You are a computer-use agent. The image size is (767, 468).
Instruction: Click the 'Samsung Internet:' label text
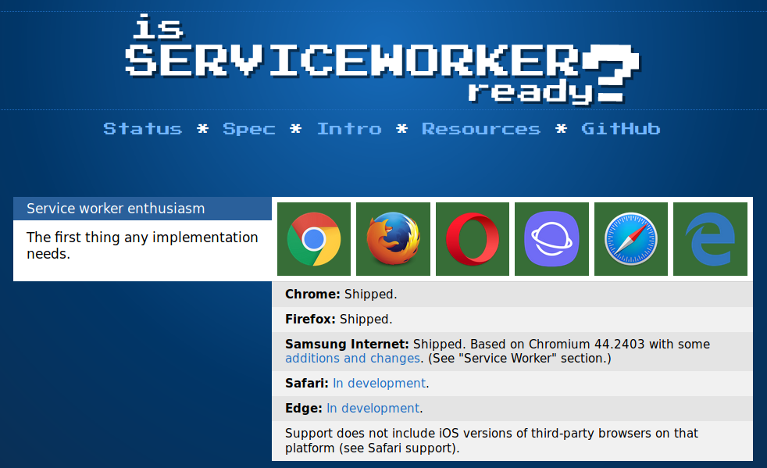(347, 344)
